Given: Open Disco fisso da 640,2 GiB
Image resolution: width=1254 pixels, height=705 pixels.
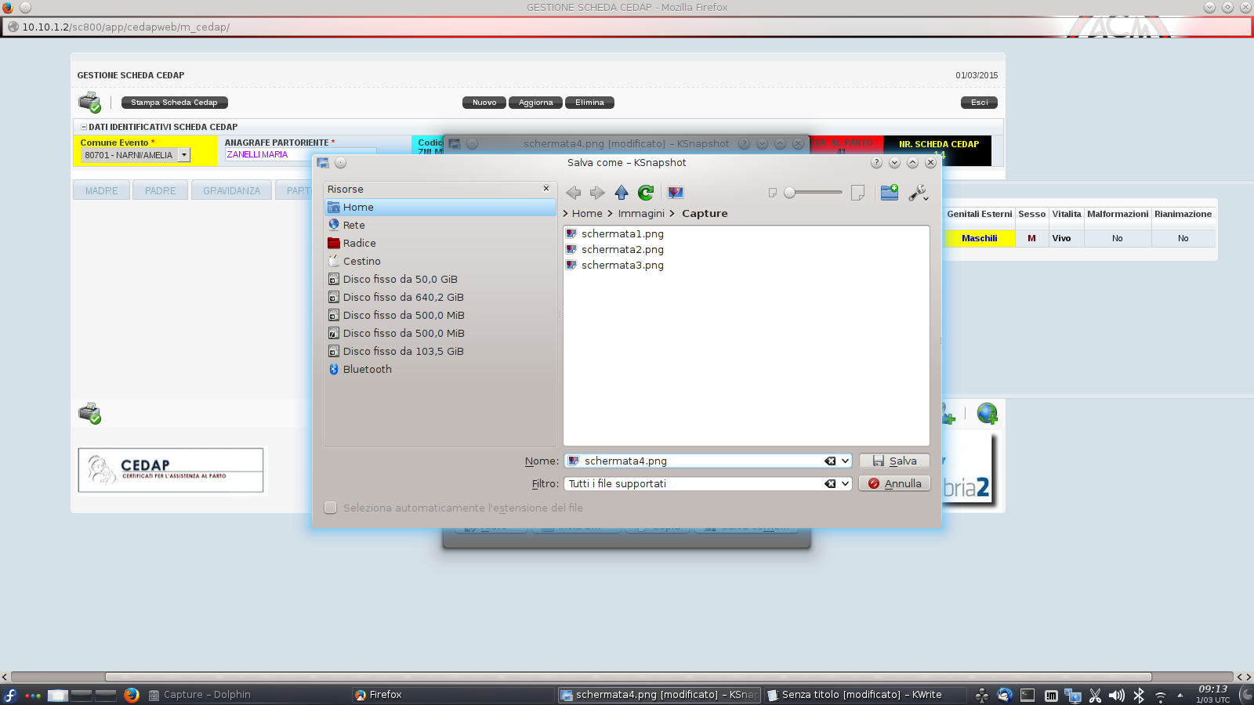Looking at the screenshot, I should [x=440, y=297].
